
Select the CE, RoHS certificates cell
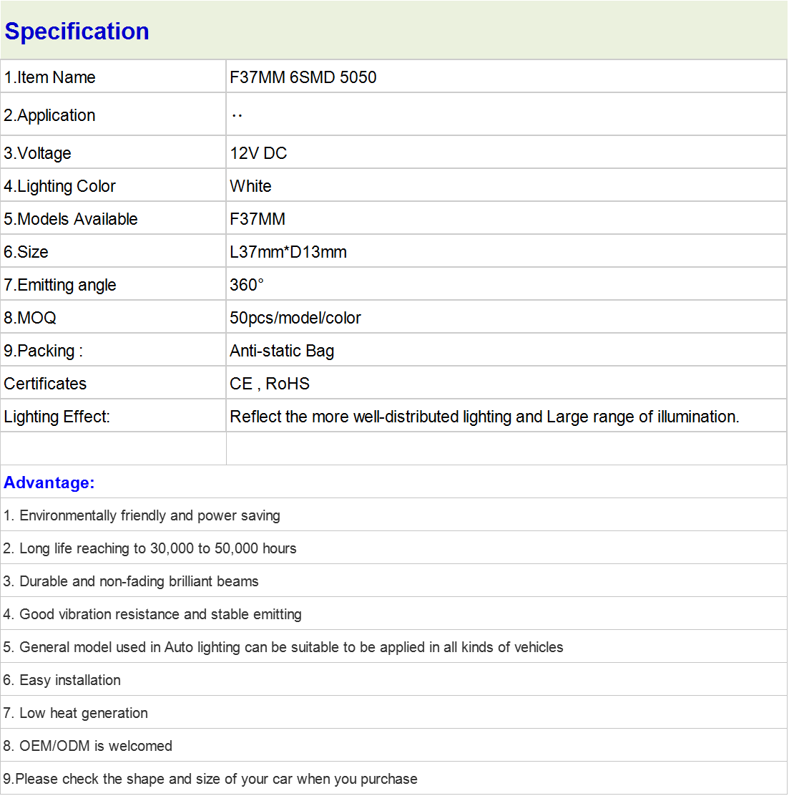point(506,383)
